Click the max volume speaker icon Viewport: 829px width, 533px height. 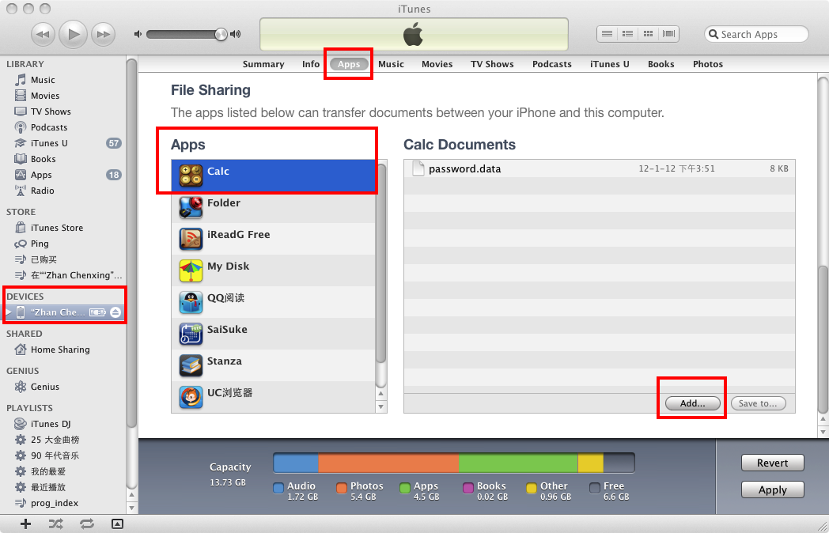coord(236,34)
